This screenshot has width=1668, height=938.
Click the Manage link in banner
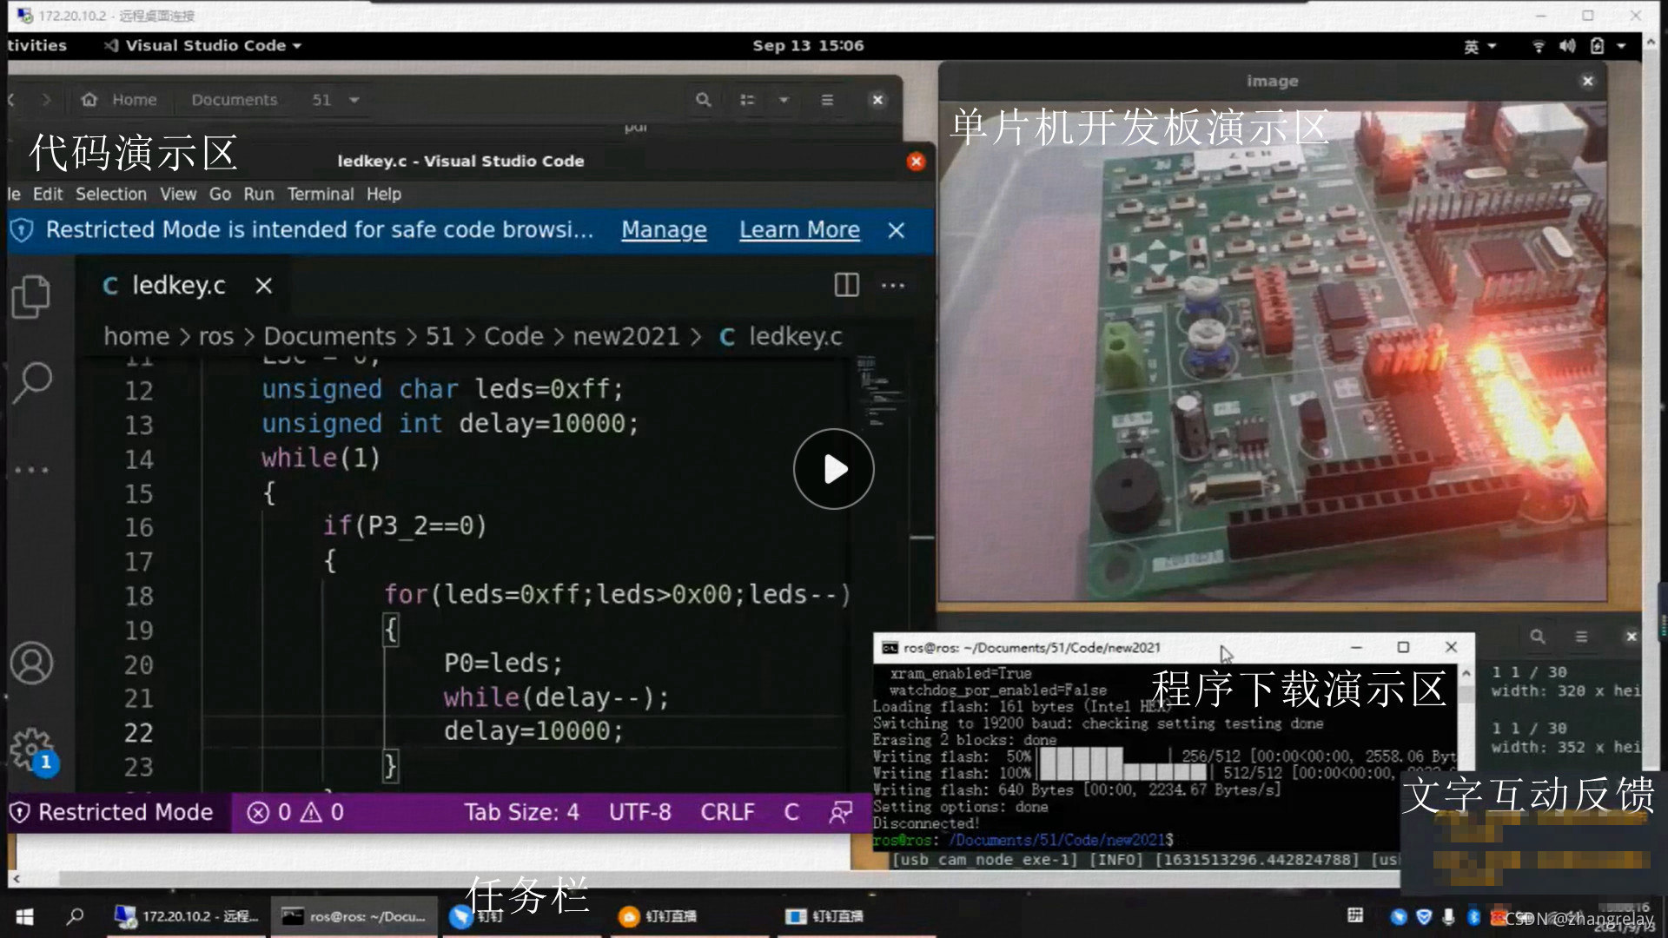[x=664, y=229]
